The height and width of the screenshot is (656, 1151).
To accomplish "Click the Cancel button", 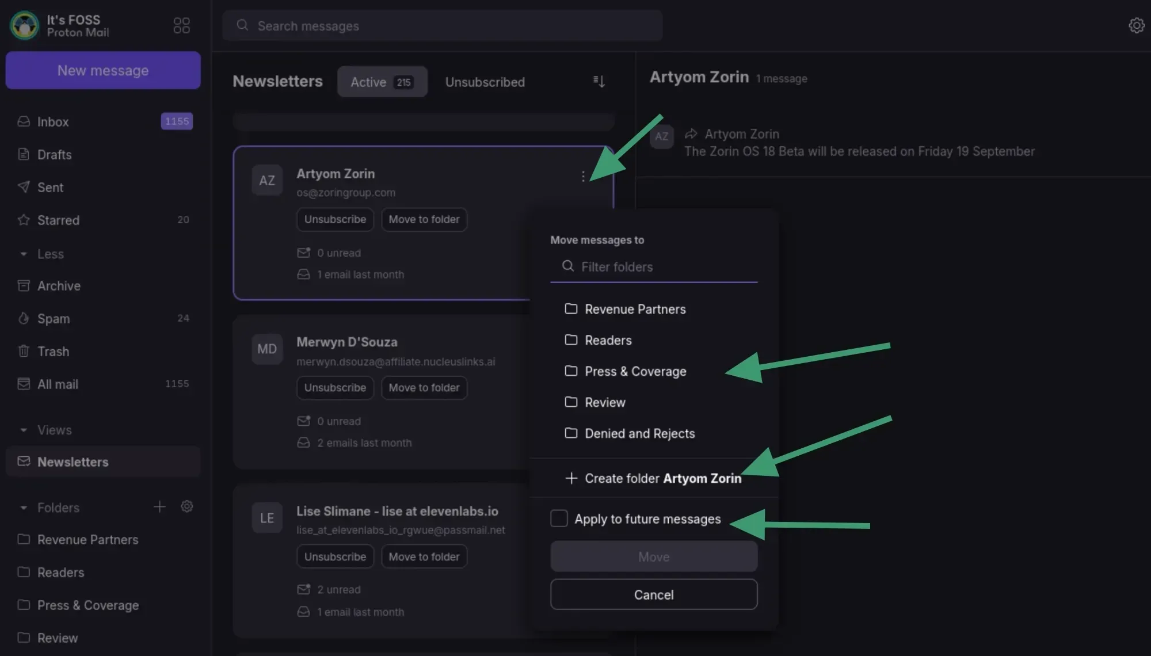I will 653,594.
